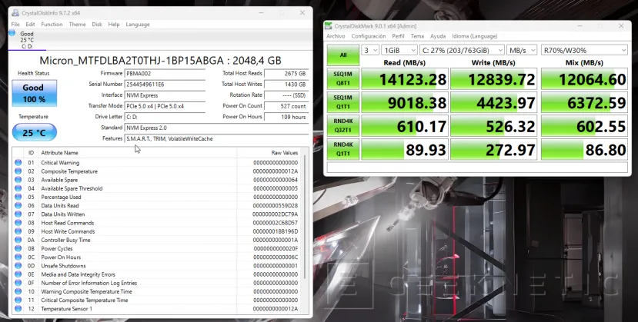Open the Theme menu in CrystalDiskInfo
638x322 pixels.
tap(77, 25)
